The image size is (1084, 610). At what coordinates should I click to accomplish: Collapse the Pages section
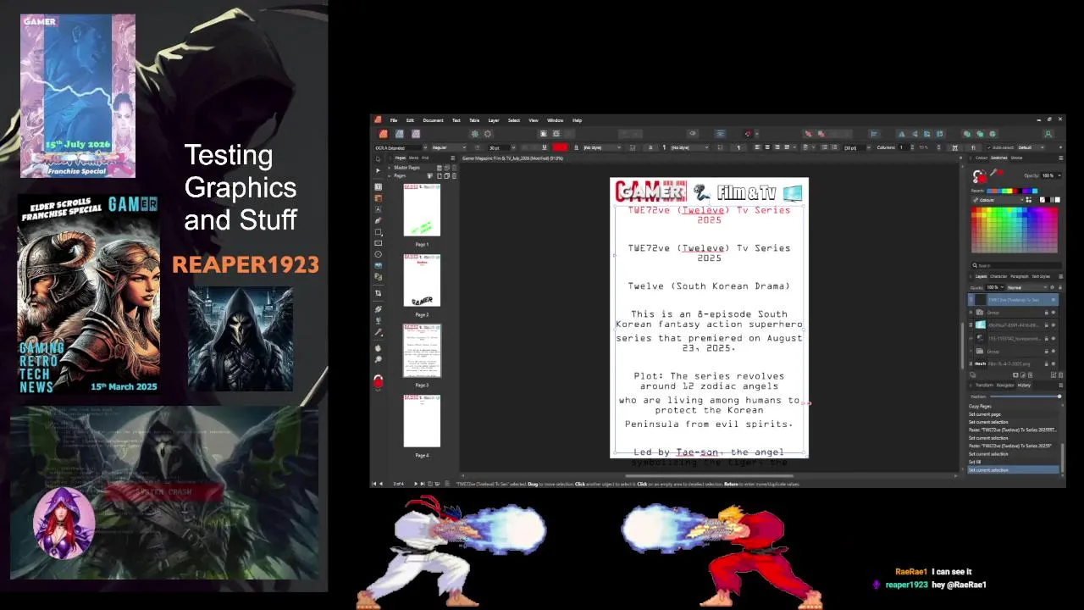click(x=389, y=175)
